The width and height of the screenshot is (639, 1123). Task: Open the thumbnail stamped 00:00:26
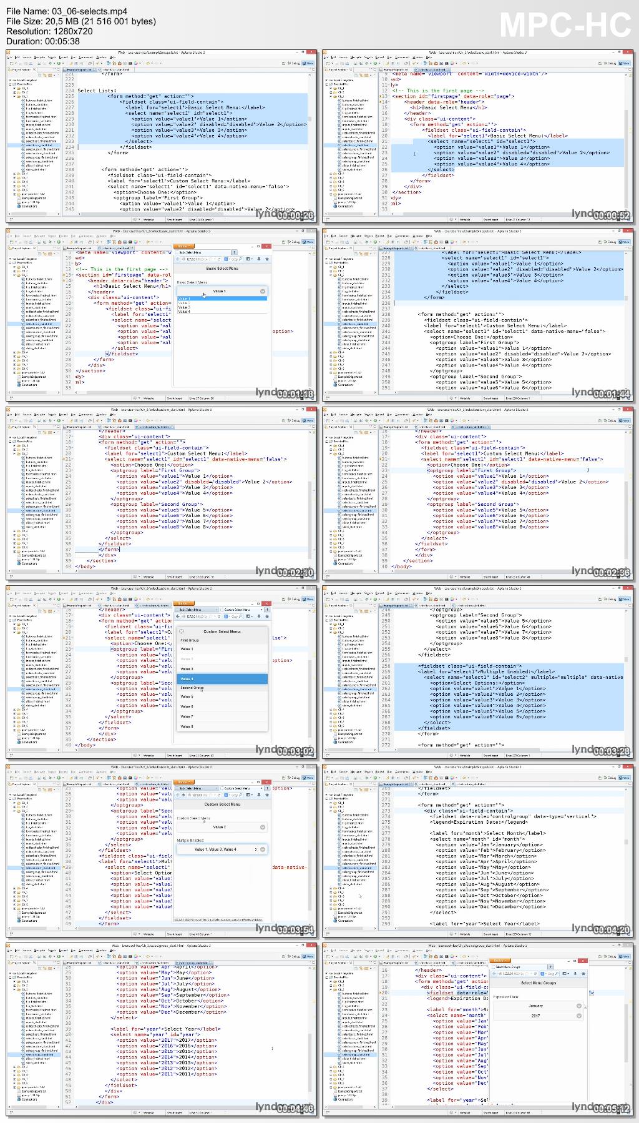click(162, 136)
